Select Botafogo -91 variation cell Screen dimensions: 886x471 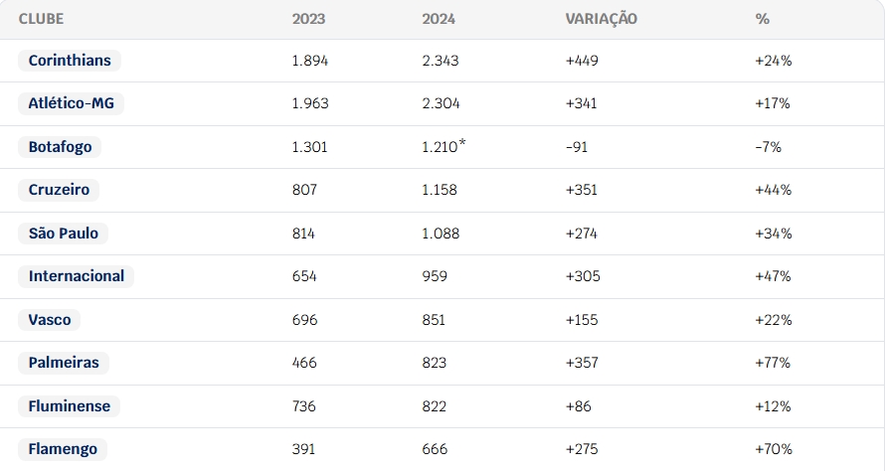coord(577,147)
